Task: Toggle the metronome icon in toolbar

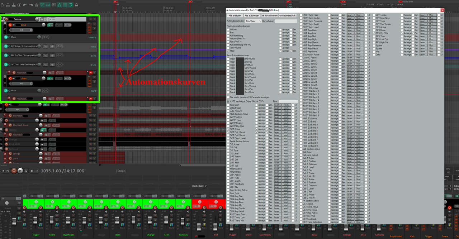Action: coord(37,5)
